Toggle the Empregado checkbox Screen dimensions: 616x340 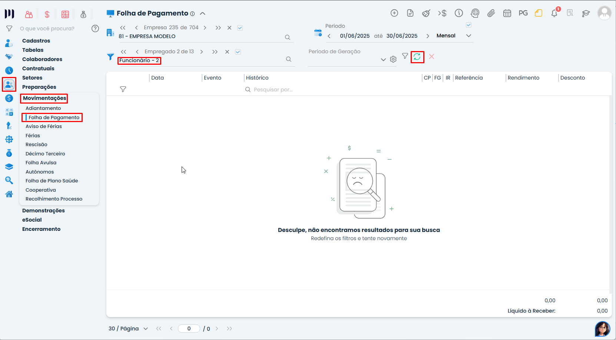tap(238, 52)
